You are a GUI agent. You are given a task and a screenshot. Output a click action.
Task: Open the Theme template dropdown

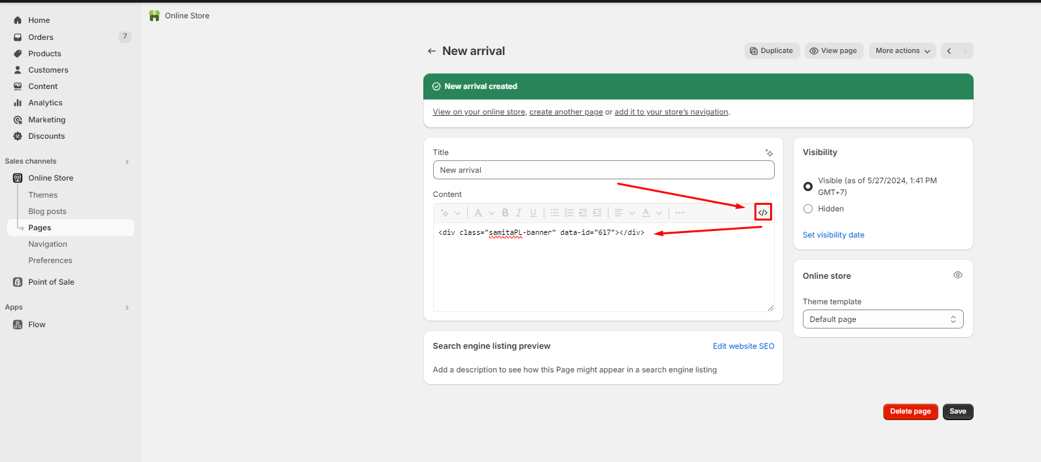(882, 319)
